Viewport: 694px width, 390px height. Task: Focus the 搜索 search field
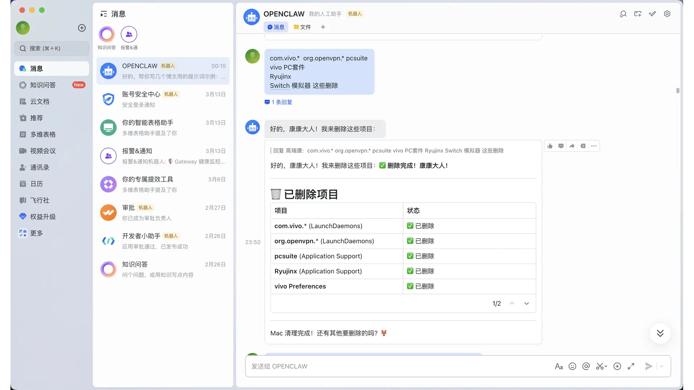pyautogui.click(x=52, y=48)
